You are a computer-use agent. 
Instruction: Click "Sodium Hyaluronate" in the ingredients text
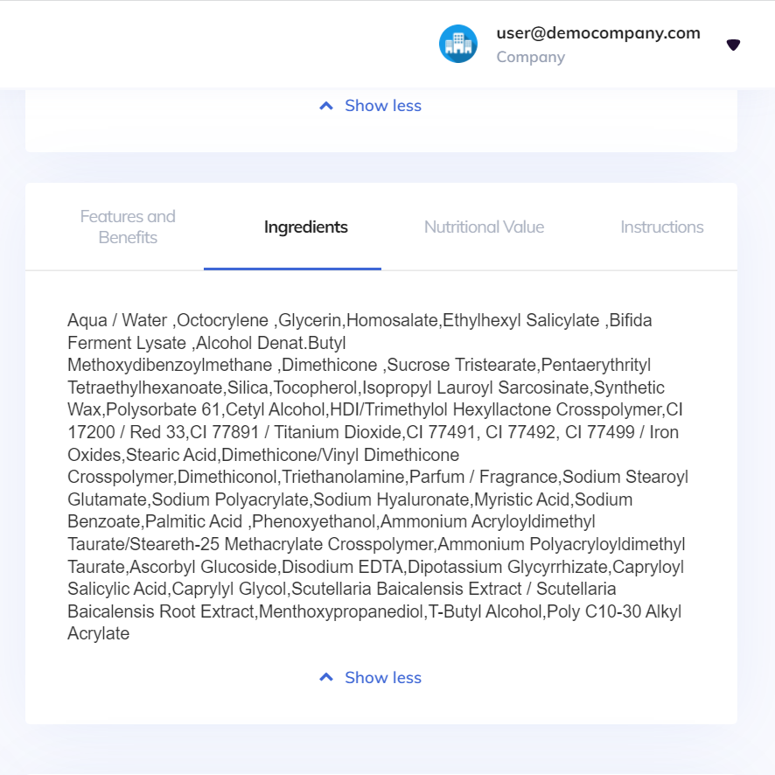(x=393, y=499)
